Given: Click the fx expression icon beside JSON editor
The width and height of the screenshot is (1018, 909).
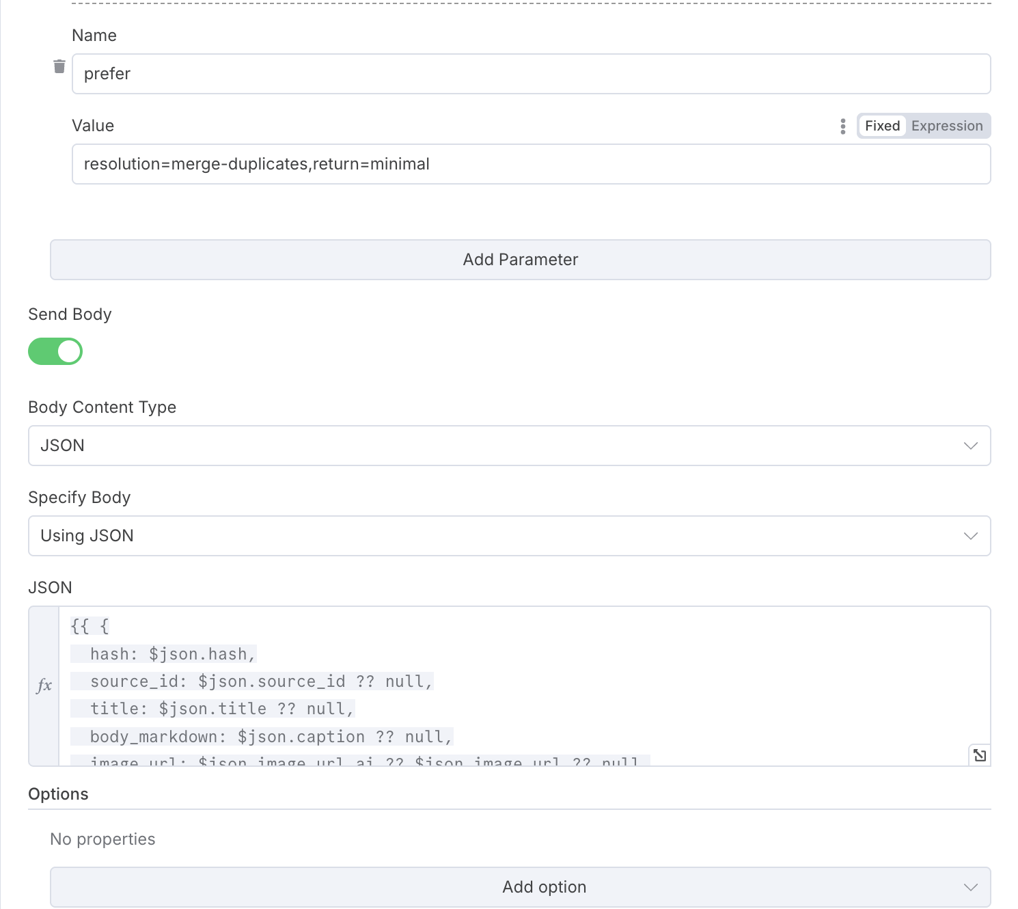Looking at the screenshot, I should coord(44,686).
